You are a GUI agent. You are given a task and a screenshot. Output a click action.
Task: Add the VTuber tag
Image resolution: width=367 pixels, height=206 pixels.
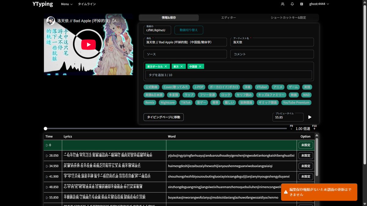[262, 87]
